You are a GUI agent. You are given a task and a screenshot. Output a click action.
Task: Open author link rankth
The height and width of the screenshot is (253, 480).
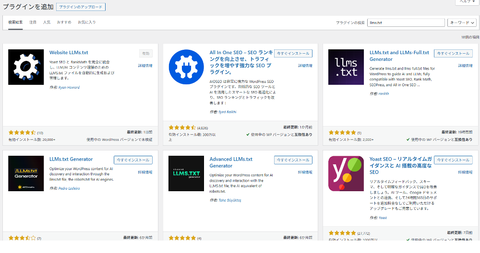click(384, 94)
